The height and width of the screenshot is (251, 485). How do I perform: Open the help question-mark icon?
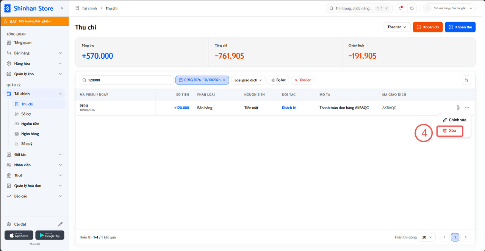[412, 8]
